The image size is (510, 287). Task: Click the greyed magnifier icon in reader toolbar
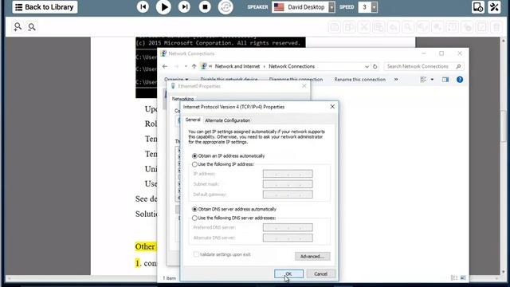pyautogui.click(x=408, y=27)
